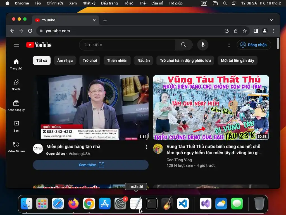The width and height of the screenshot is (286, 215).
Task: Open VuisongUSA channel avatar
Action: [x=38, y=149]
